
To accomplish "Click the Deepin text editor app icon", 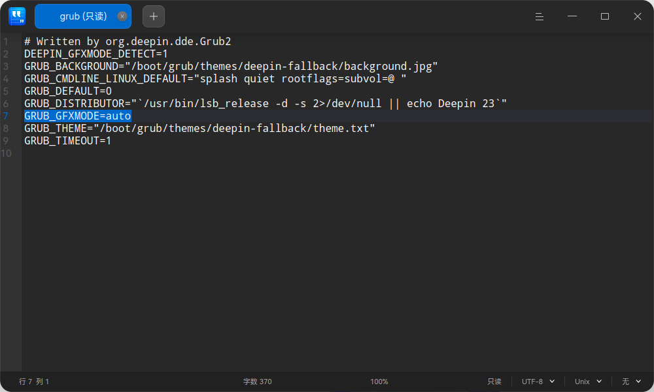I will click(x=17, y=16).
